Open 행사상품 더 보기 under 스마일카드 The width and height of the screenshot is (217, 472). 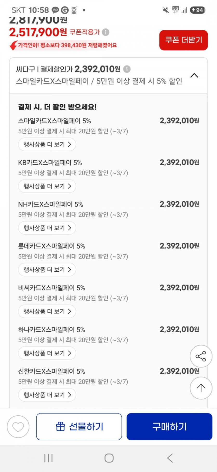pos(47,144)
